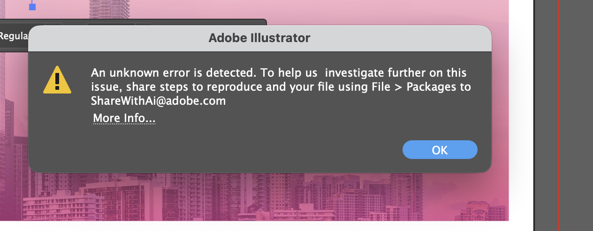
Task: Click the Adobe Illustrator dialog title bar
Action: pos(259,38)
